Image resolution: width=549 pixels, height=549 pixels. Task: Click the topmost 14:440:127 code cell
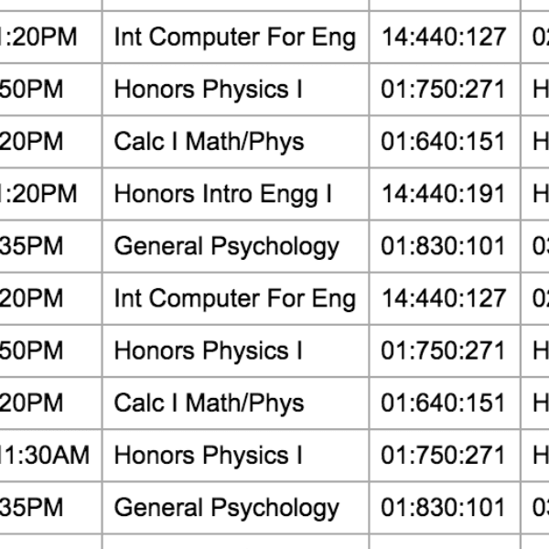pyautogui.click(x=444, y=38)
